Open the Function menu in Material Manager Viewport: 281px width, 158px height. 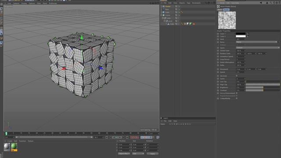22,141
